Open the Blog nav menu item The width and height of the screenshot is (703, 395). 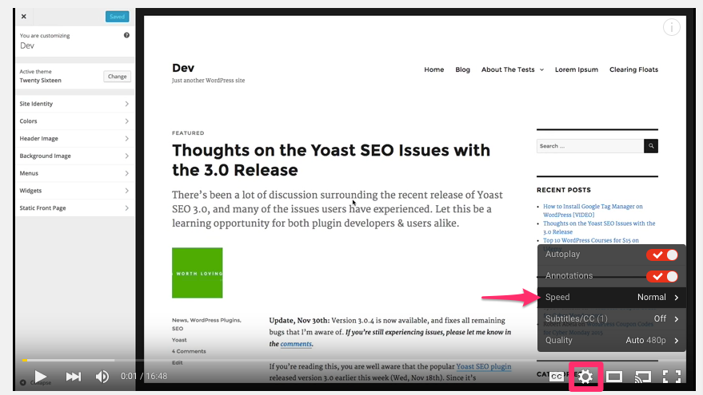point(462,69)
